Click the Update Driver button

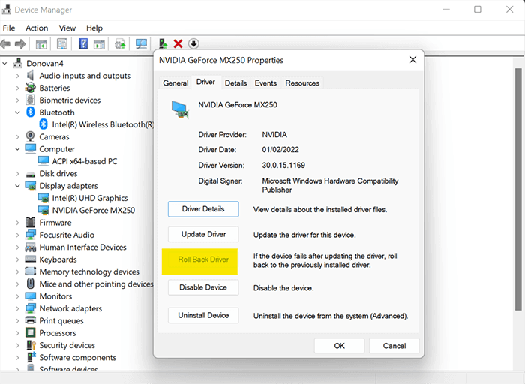click(x=203, y=234)
